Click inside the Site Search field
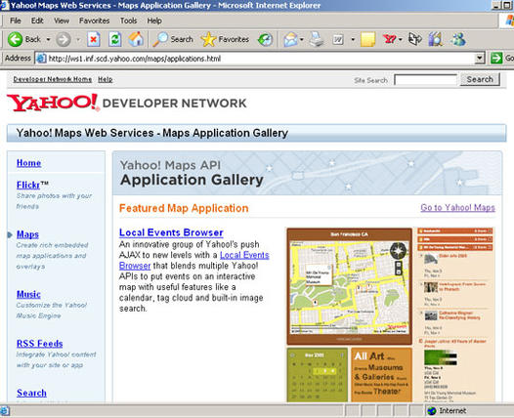Screen dimensions: 514x418 point(425,80)
